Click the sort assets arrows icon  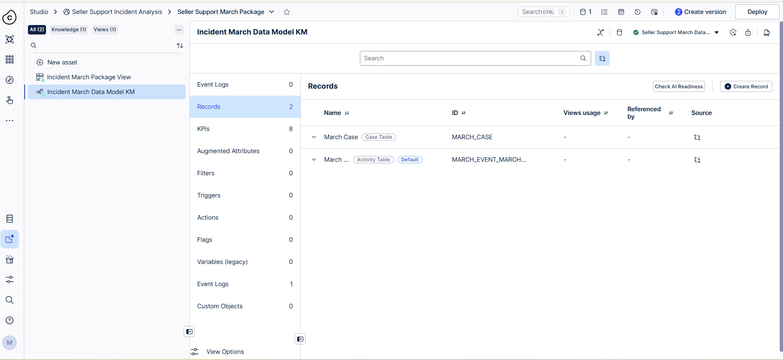click(x=180, y=46)
